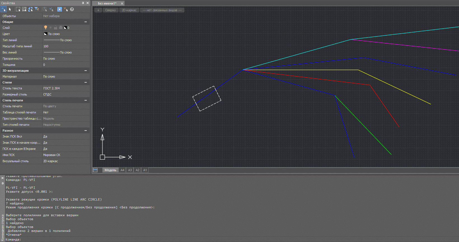Click the 2D-каркас visual style button
Image resolution: width=459 pixels, height=242 pixels.
pyautogui.click(x=129, y=10)
